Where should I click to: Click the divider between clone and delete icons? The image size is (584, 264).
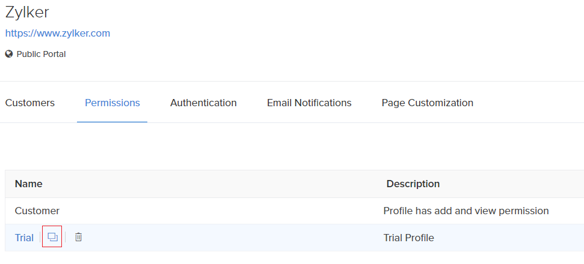66,238
